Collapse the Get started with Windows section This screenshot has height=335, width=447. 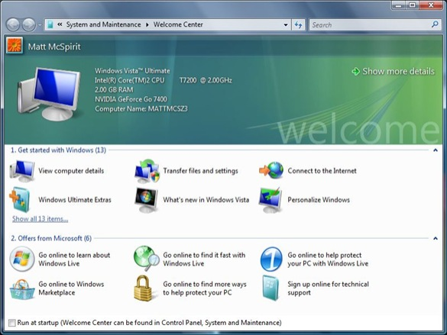[x=436, y=150]
